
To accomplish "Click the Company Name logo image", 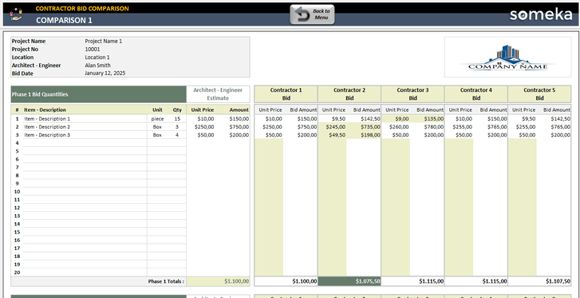I will pos(508,57).
